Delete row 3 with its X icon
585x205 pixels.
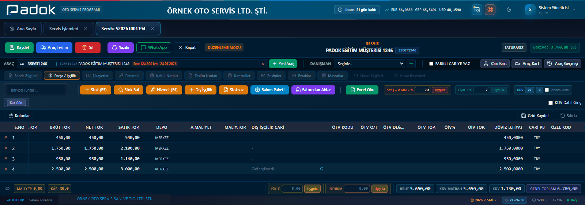pos(6,158)
